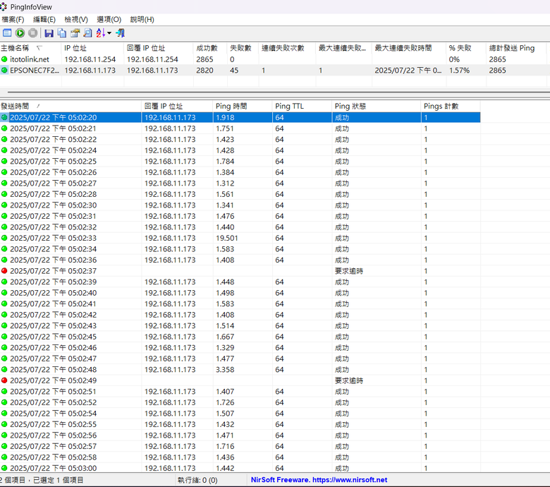Sort lower pane by Pings 計數 header
The height and width of the screenshot is (487, 550).
coord(451,106)
